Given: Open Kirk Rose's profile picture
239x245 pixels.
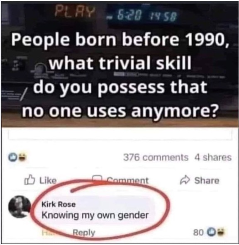Looking at the screenshot, I should tap(20, 206).
